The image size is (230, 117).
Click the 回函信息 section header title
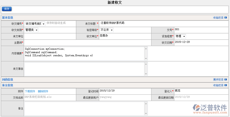pyautogui.click(x=7, y=80)
